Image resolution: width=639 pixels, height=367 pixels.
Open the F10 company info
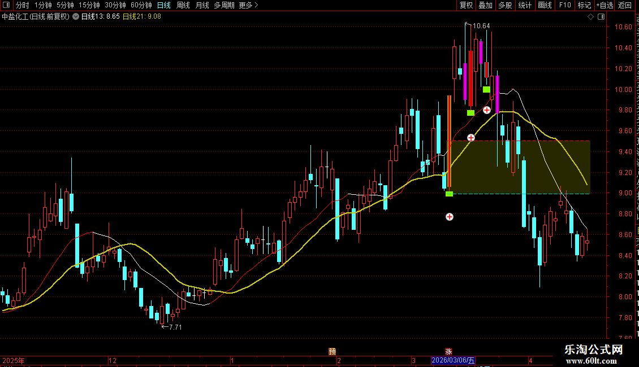click(x=565, y=5)
